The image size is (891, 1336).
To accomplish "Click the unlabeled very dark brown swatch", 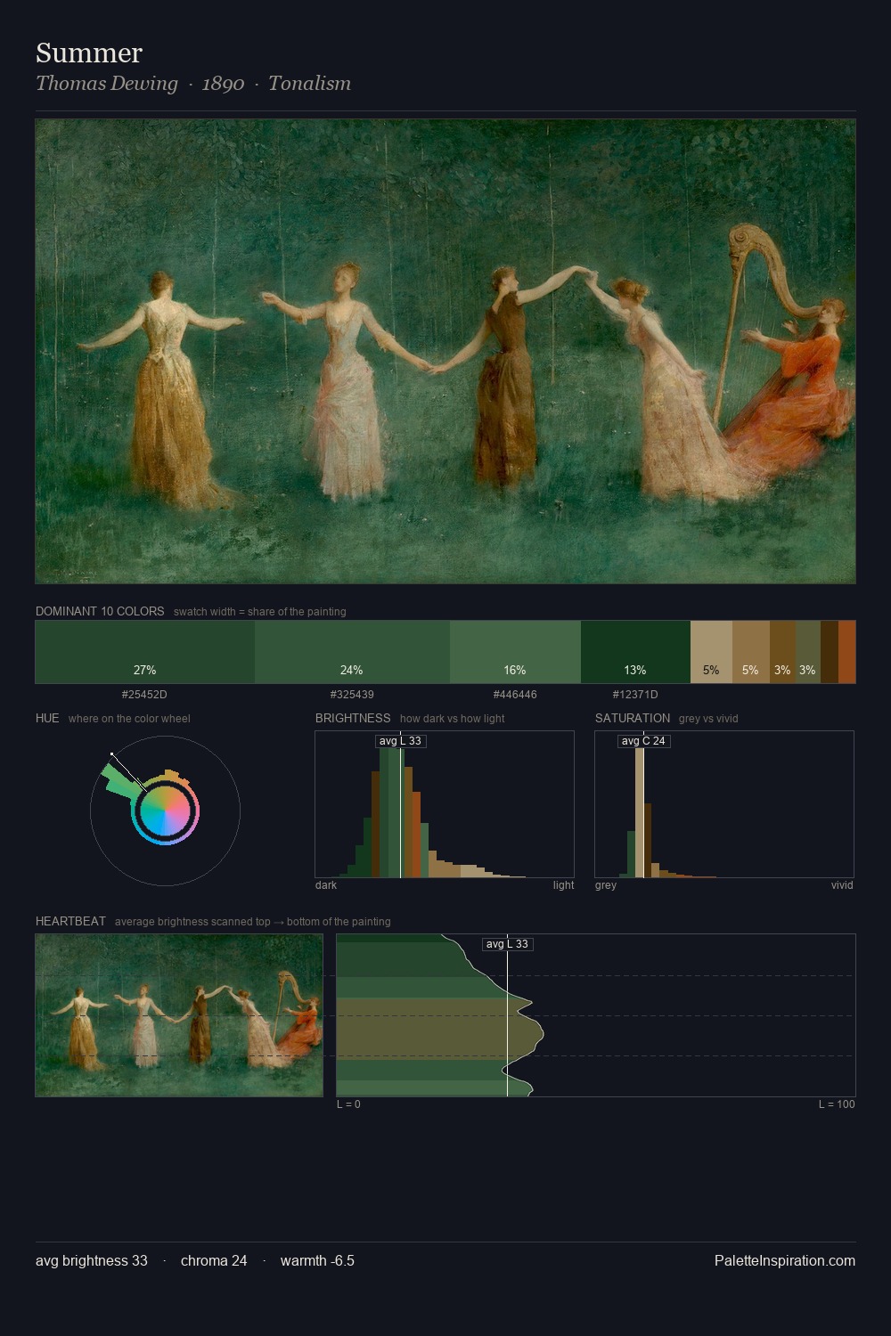I will pyautogui.click(x=830, y=652).
